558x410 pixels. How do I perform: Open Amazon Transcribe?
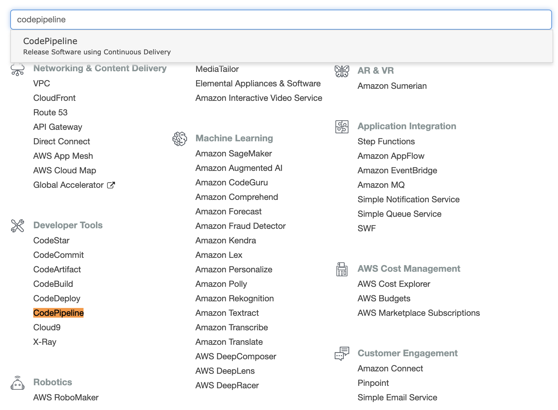click(232, 327)
